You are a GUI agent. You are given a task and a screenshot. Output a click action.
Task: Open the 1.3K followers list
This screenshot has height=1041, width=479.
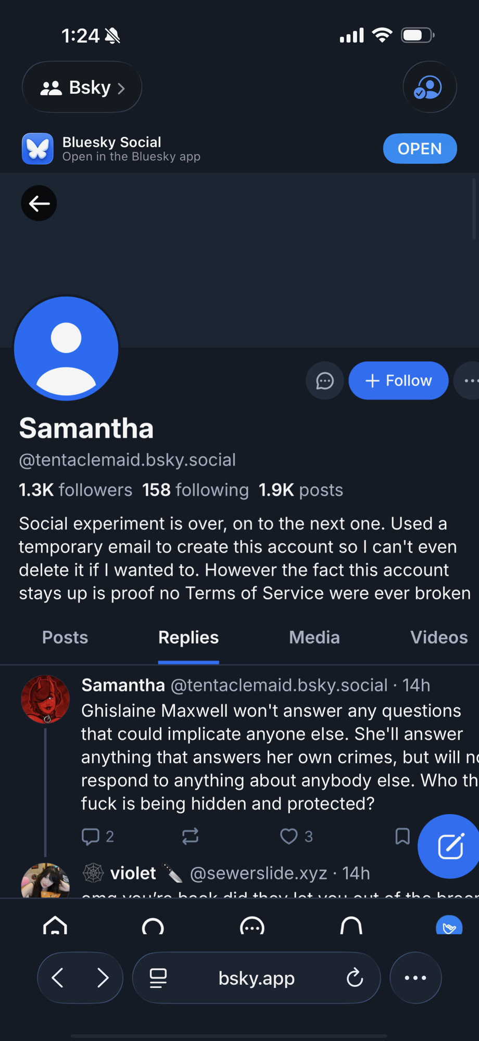click(75, 490)
